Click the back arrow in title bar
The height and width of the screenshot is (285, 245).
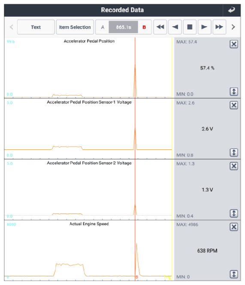[x=232, y=10]
